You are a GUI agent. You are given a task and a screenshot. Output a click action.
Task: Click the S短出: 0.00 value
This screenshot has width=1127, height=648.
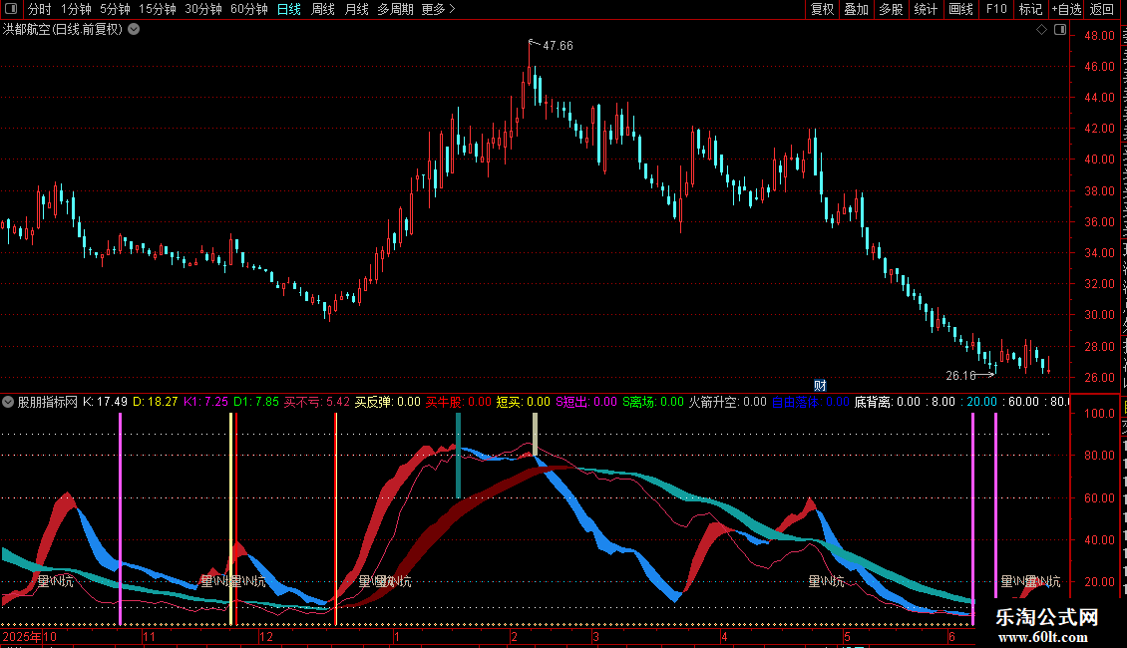click(586, 402)
